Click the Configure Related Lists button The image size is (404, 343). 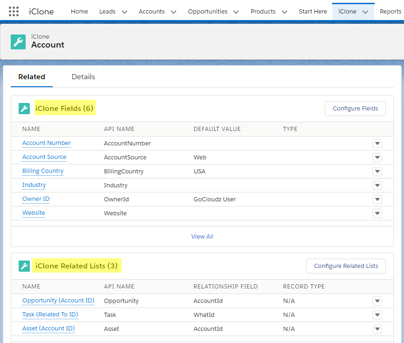pyautogui.click(x=346, y=266)
